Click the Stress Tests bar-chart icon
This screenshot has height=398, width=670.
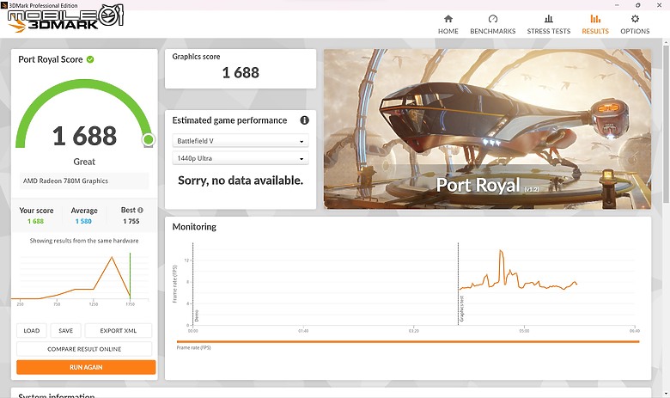(x=549, y=19)
